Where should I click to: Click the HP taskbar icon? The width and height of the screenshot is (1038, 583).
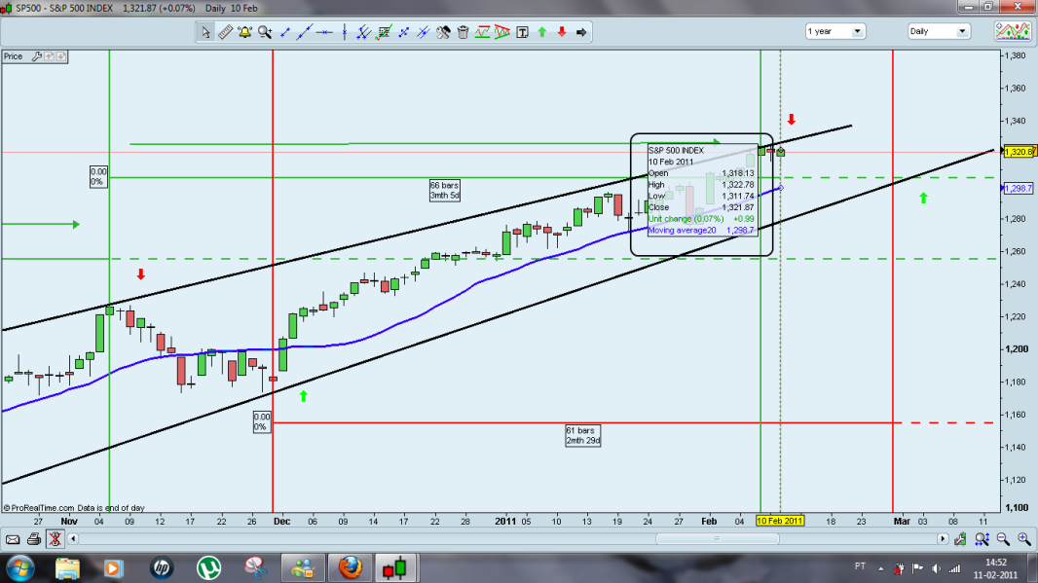tap(162, 567)
